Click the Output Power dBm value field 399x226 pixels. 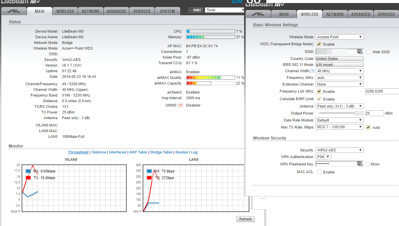374,113
